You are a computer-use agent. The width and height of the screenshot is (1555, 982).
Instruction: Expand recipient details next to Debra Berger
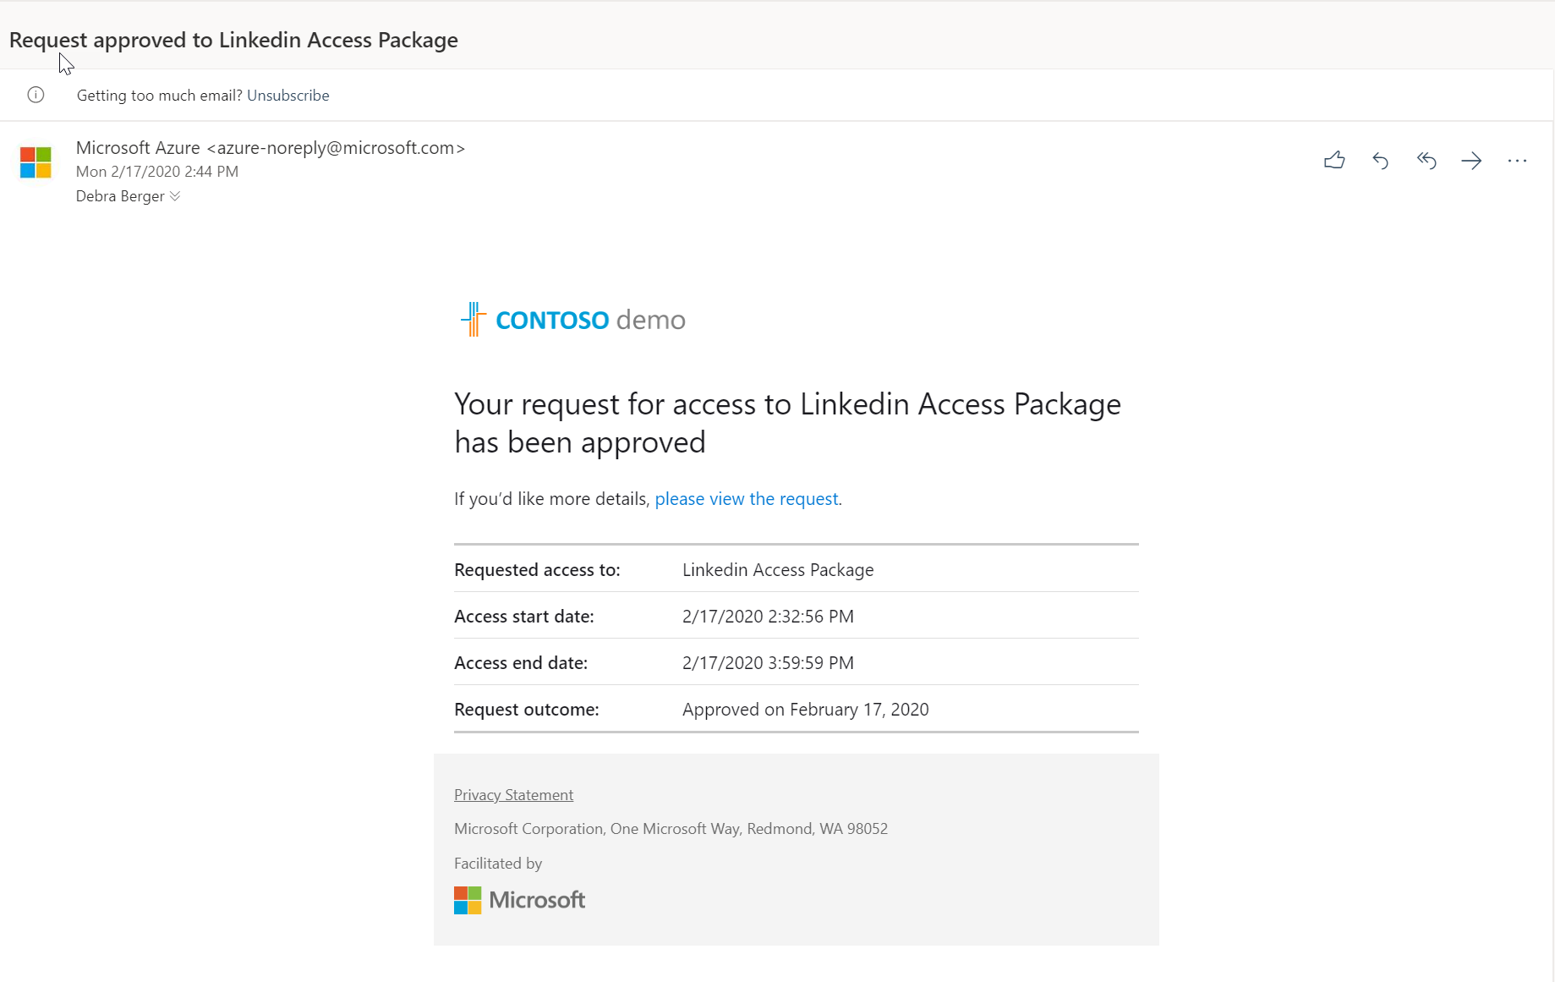(x=175, y=196)
